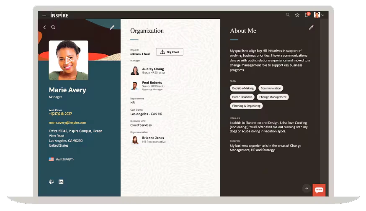
Task: Open the chat assistant button
Action: click(319, 190)
